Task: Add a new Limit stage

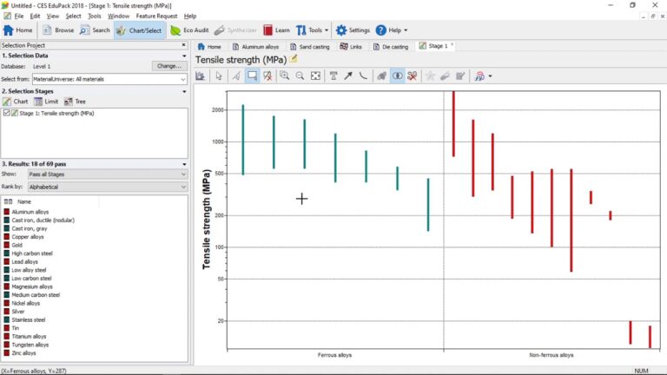Action: point(46,102)
